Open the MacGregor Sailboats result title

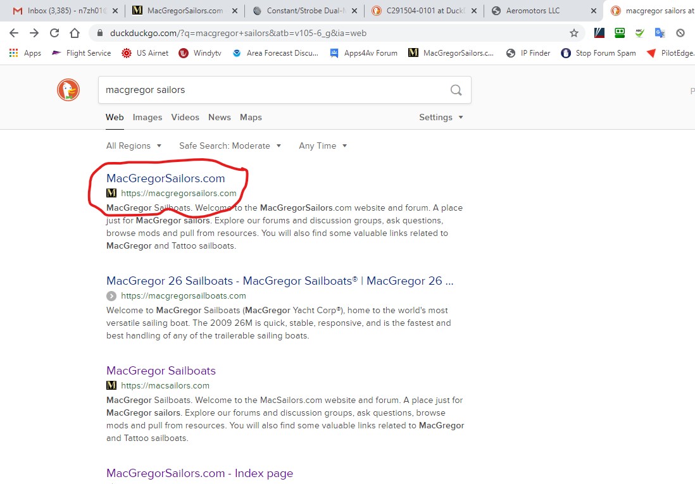tap(161, 371)
